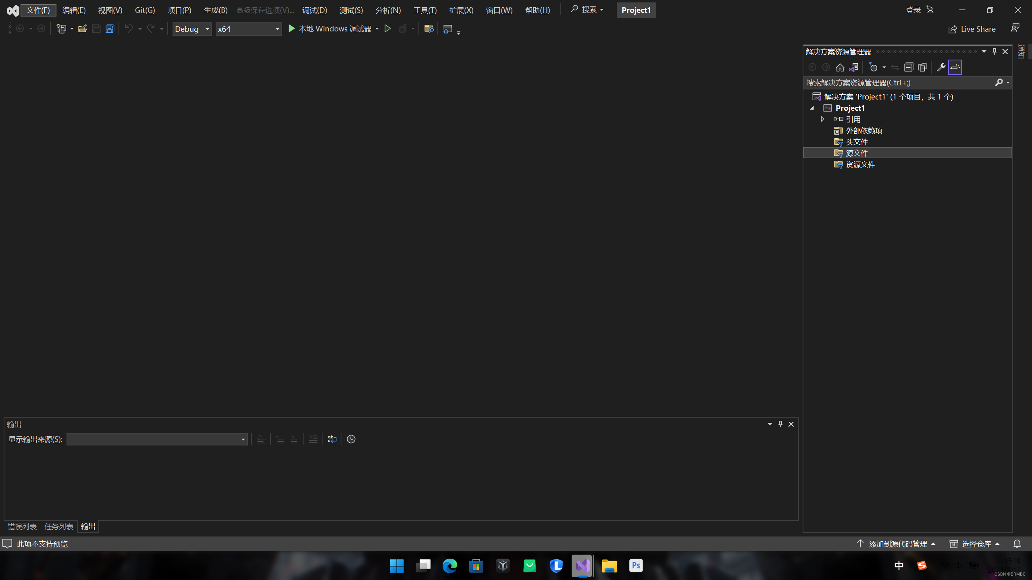The width and height of the screenshot is (1032, 580).
Task: Collapse the Project1 tree node
Action: coord(812,108)
